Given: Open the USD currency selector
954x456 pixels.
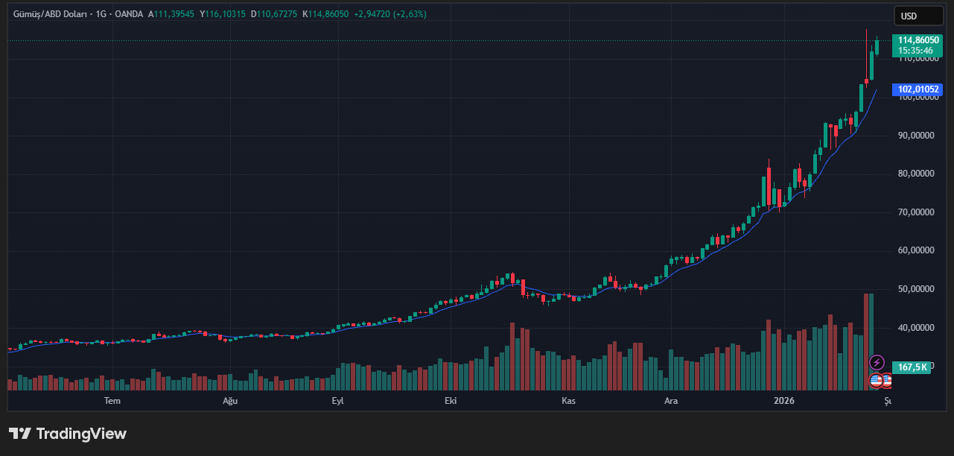Looking at the screenshot, I should (918, 16).
